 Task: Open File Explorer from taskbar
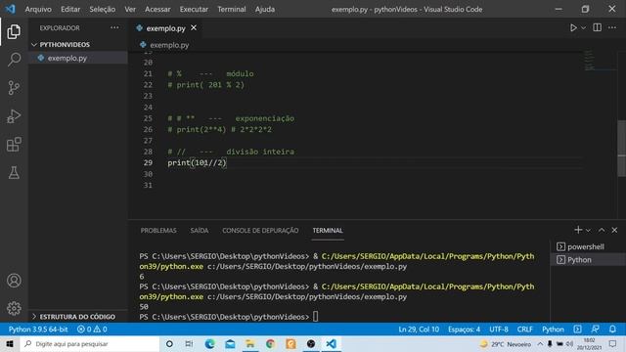click(x=250, y=343)
